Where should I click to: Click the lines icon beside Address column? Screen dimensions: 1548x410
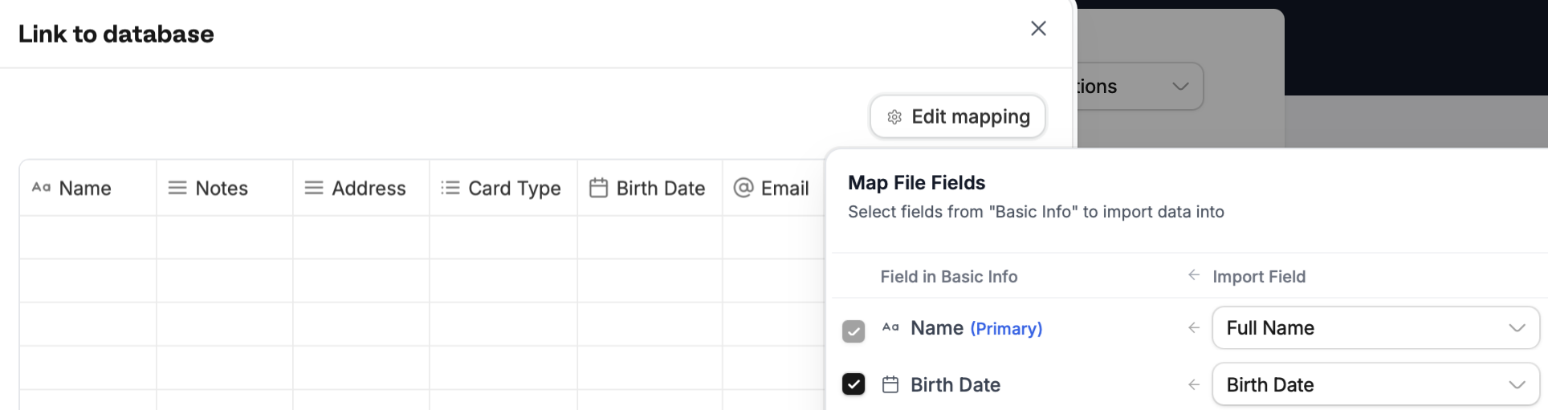tap(314, 188)
